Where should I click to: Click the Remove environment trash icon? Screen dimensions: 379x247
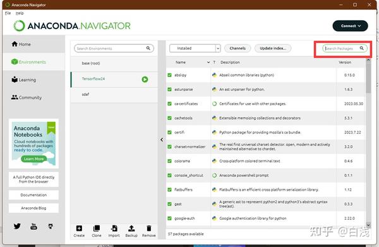[149, 229]
